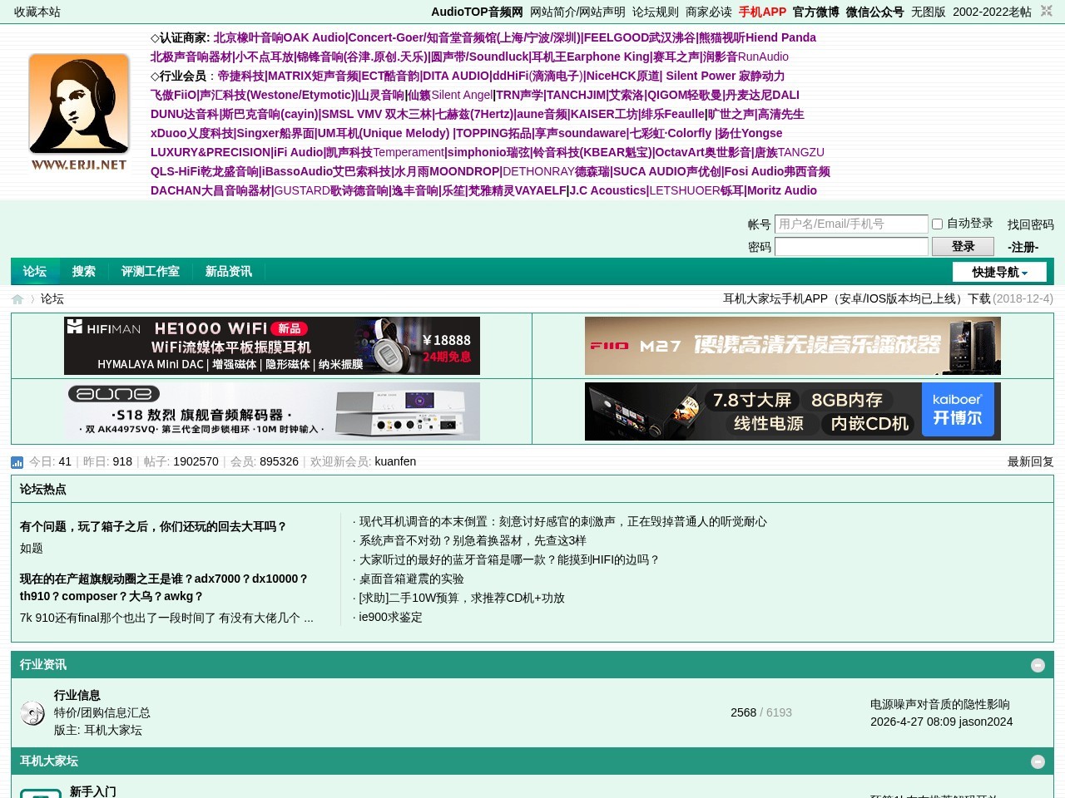
Task: Open thread 现在的在产超旗舰动圈之王是谁
Action: pyautogui.click(x=164, y=587)
